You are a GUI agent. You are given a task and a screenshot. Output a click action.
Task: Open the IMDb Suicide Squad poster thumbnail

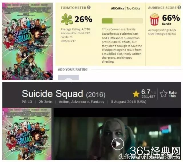point(27,134)
